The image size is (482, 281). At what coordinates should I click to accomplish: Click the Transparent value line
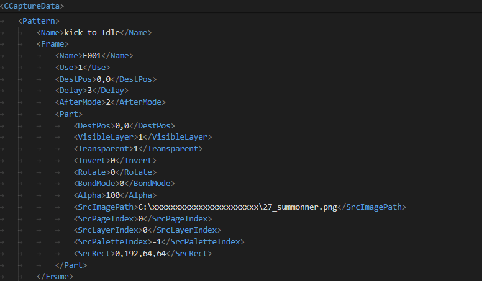138,149
